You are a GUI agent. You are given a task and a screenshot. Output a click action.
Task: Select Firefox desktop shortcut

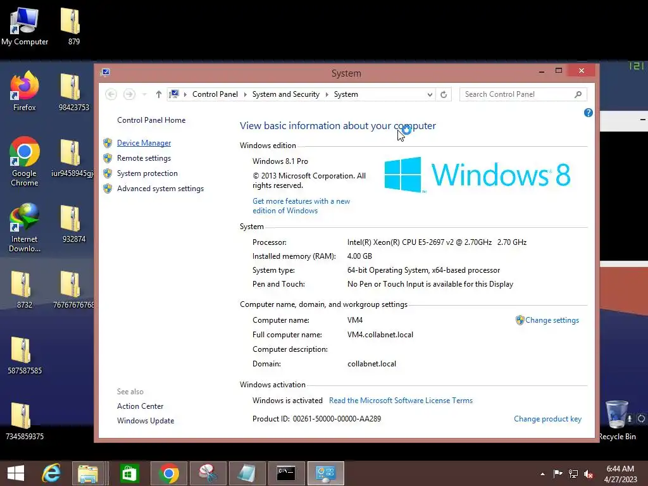tap(25, 91)
